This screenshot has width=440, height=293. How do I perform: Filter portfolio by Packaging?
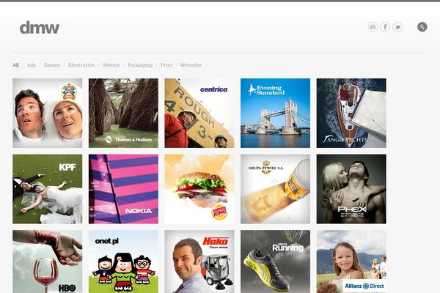click(x=140, y=65)
